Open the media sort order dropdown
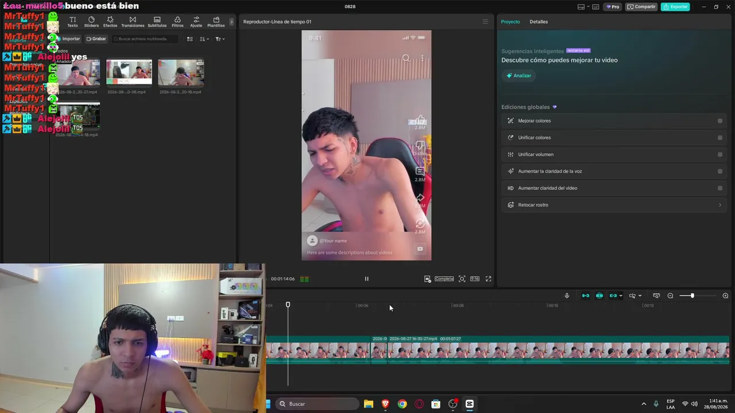Viewport: 735px width, 413px height. pos(204,39)
